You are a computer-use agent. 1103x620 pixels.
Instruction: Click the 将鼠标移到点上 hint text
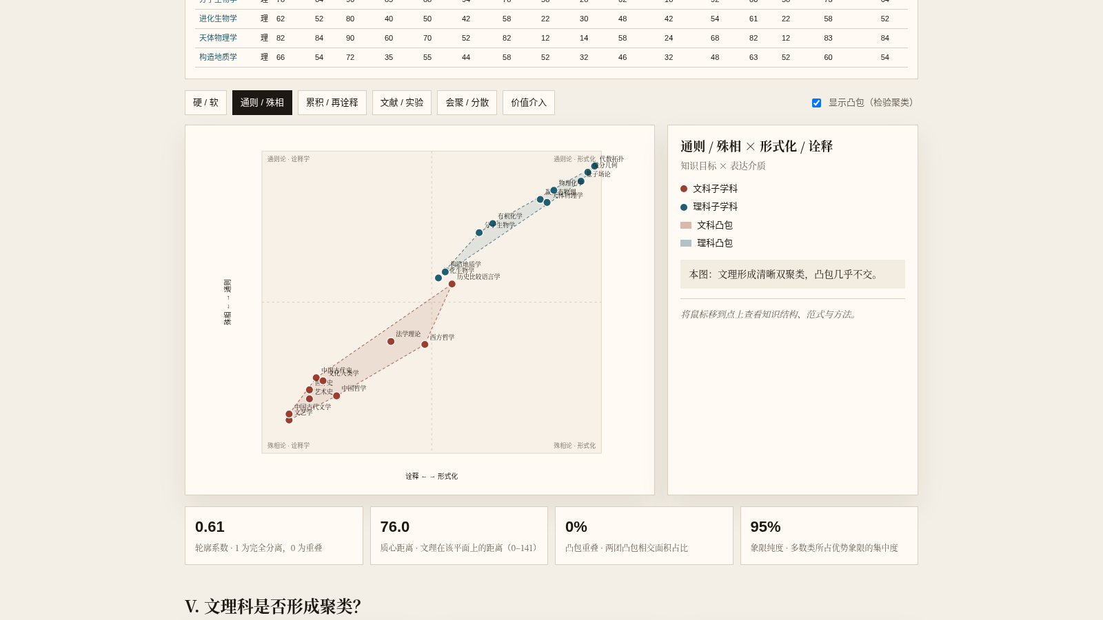[770, 314]
